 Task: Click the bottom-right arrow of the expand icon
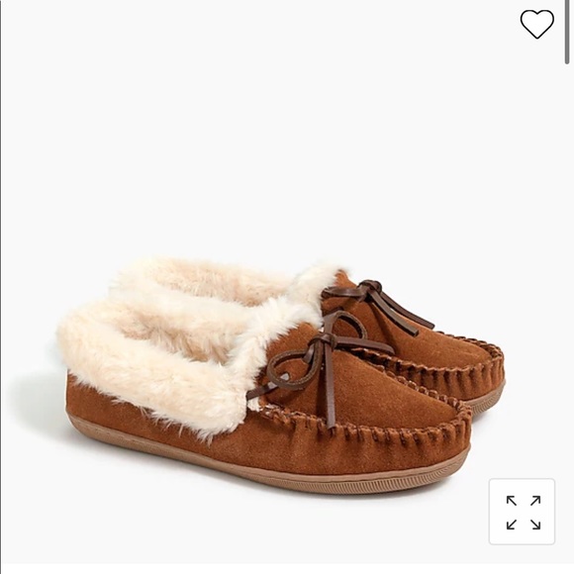point(535,525)
